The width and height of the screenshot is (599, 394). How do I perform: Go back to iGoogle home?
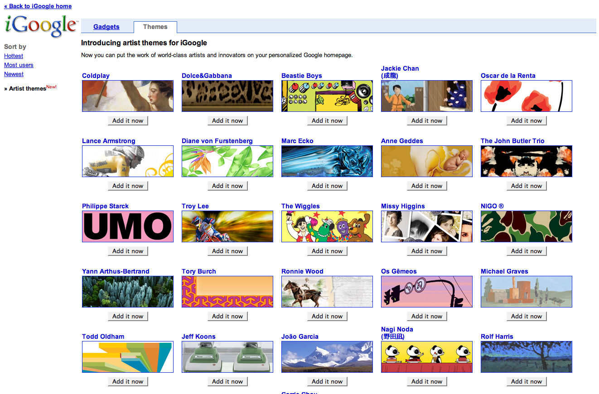(x=38, y=6)
